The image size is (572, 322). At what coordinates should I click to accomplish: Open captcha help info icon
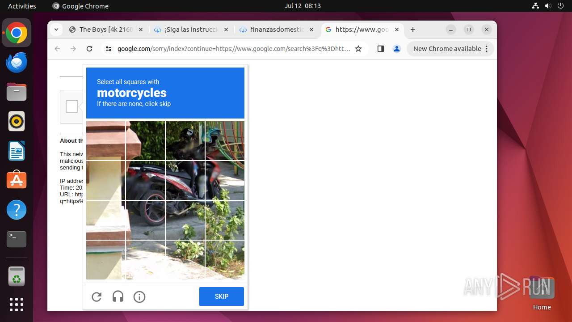point(139,297)
